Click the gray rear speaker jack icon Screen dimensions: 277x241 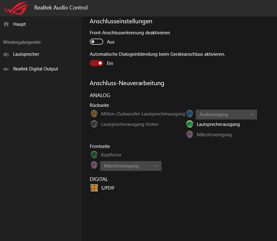click(x=94, y=124)
